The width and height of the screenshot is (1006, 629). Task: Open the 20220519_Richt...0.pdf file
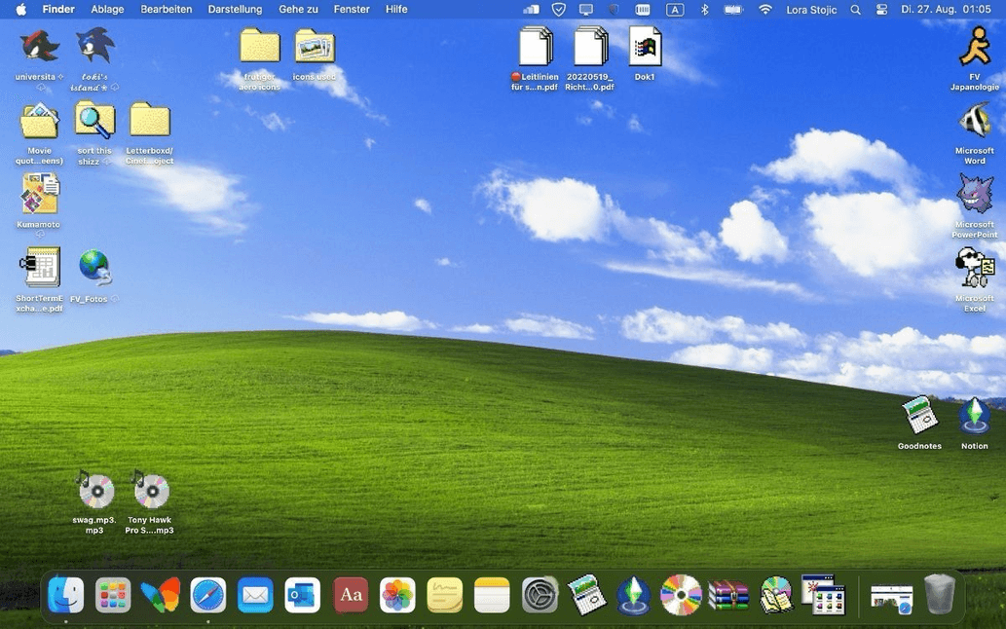[590, 46]
